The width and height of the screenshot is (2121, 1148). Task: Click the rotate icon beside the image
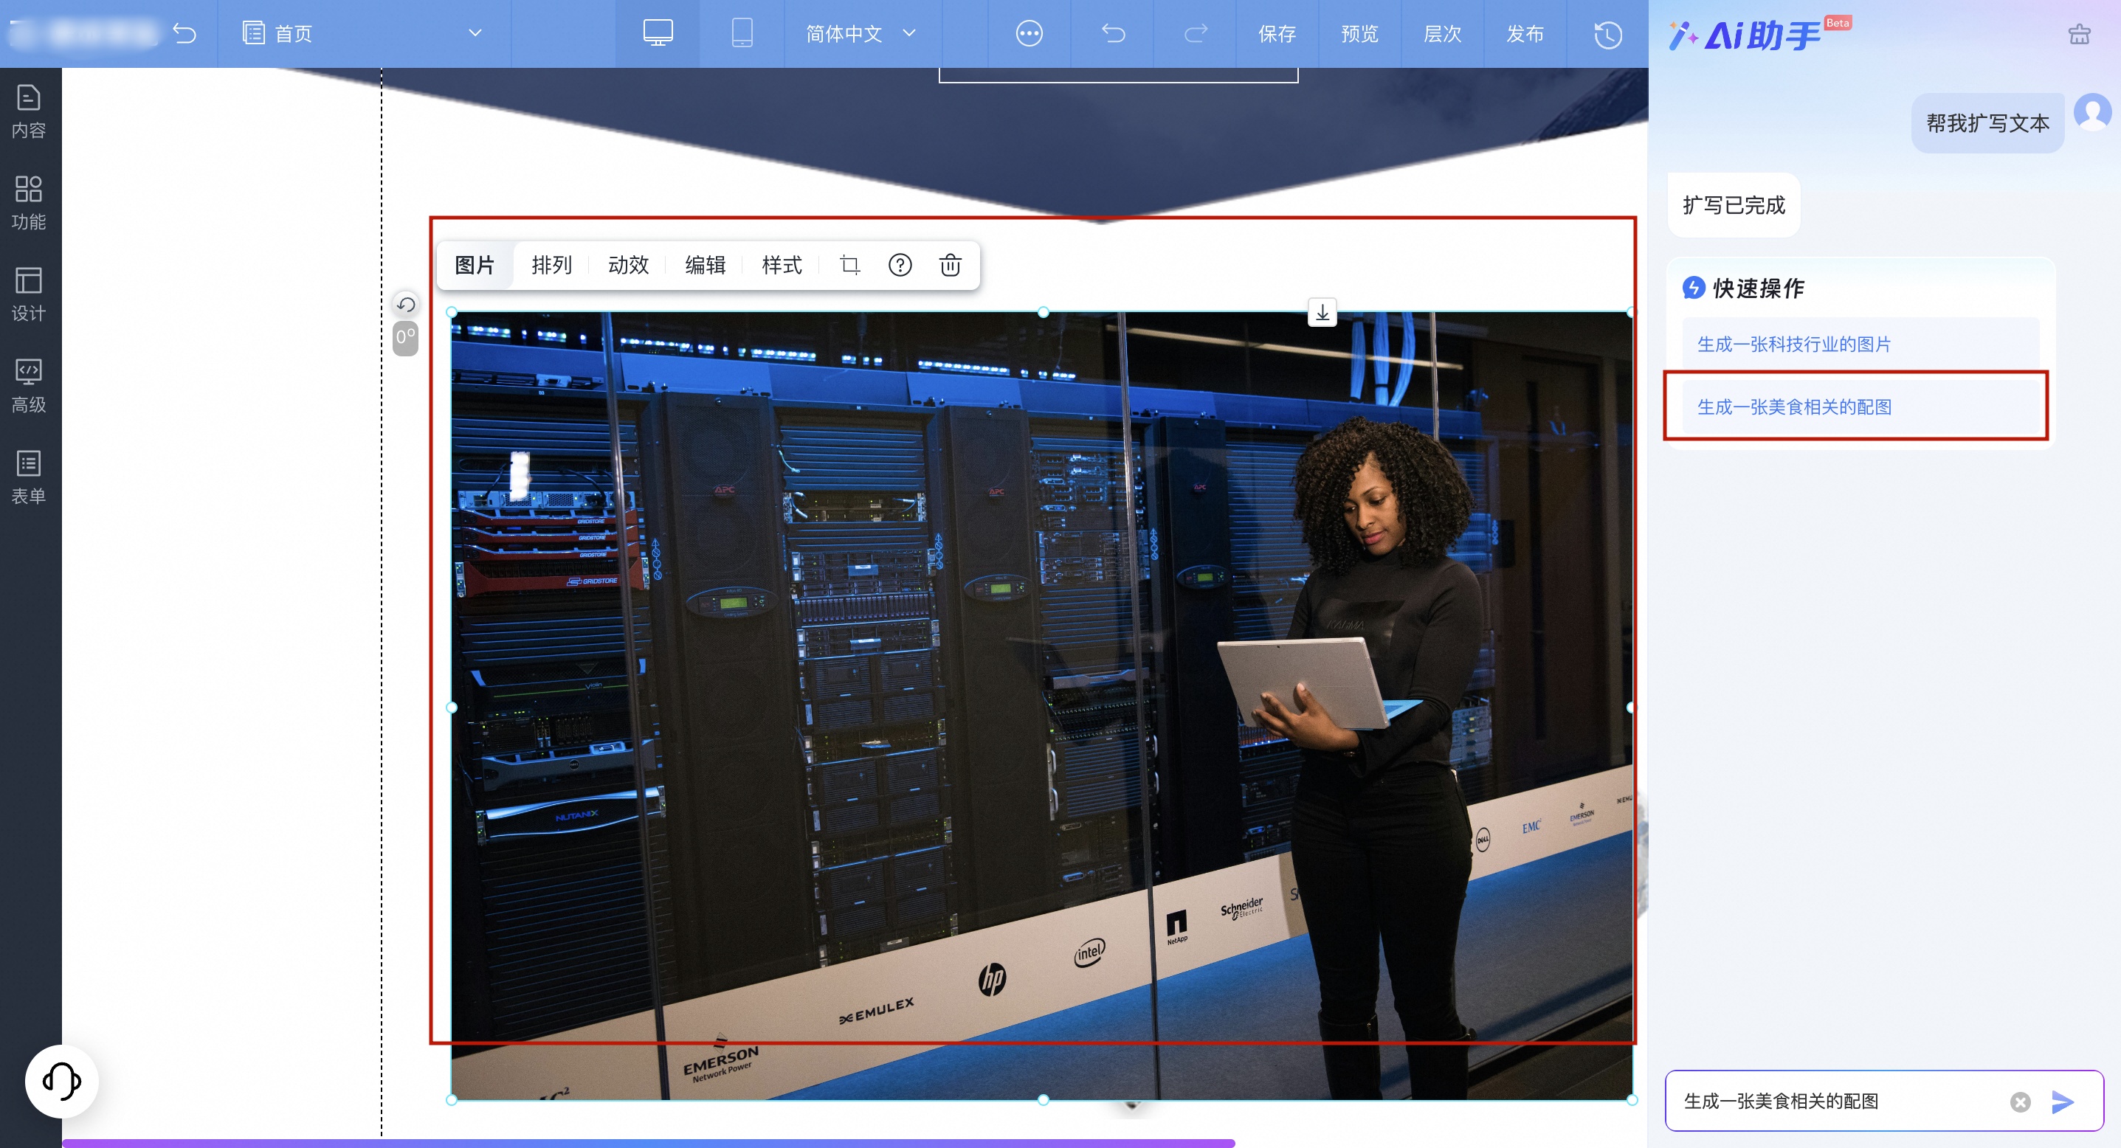(406, 305)
